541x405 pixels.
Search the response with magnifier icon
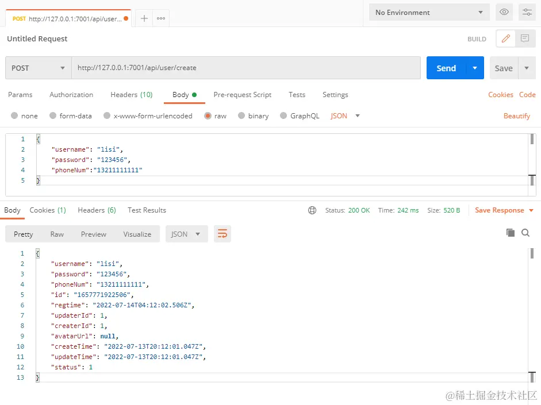coord(525,233)
